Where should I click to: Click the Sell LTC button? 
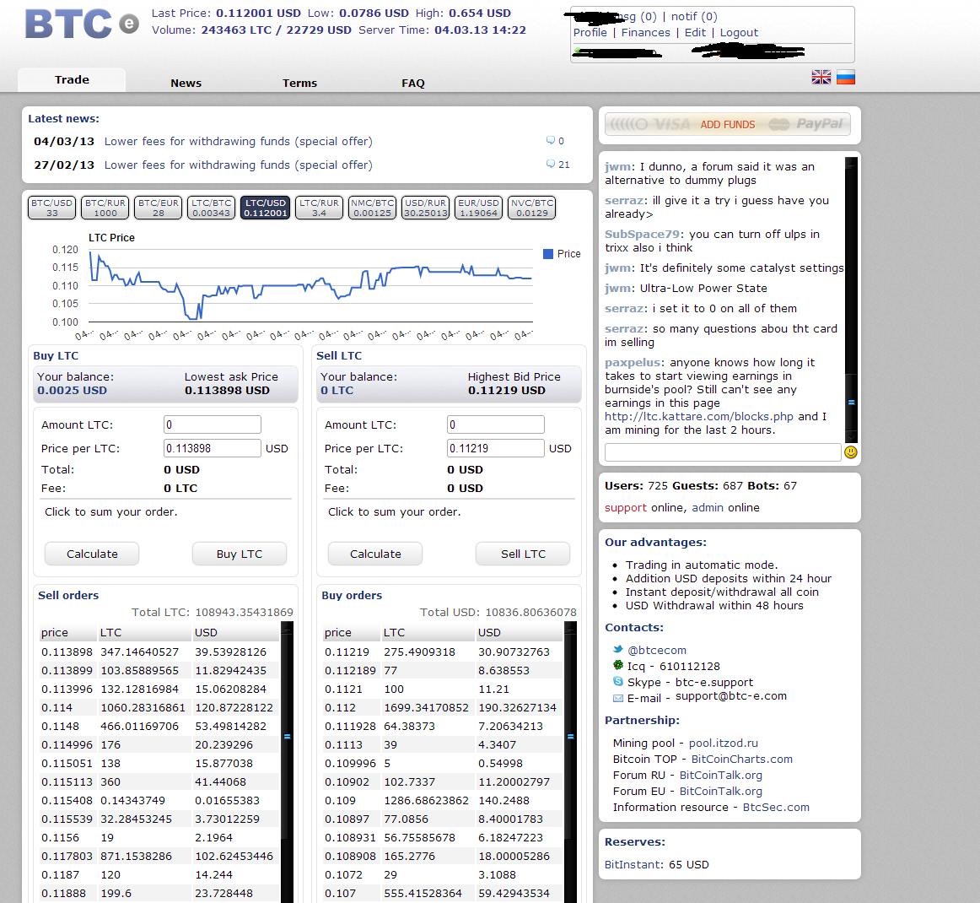coord(523,554)
